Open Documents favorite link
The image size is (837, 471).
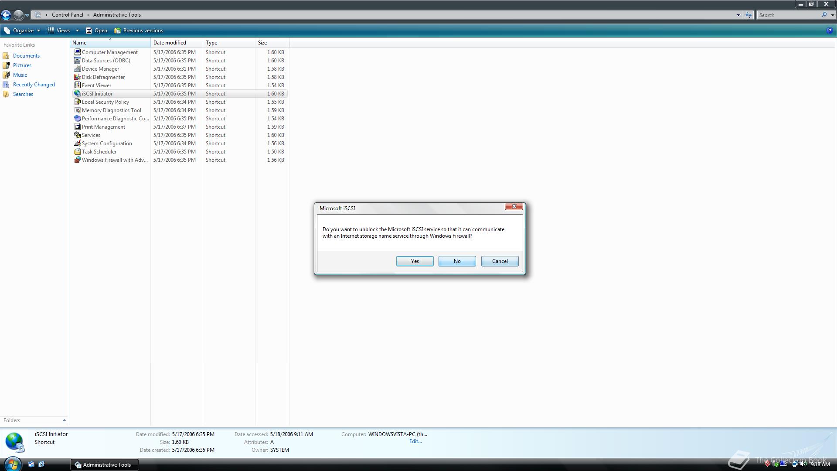click(26, 56)
